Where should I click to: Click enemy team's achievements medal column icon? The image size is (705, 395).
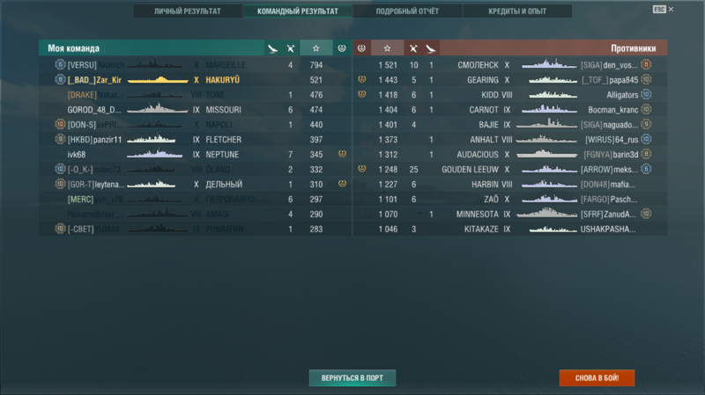361,48
